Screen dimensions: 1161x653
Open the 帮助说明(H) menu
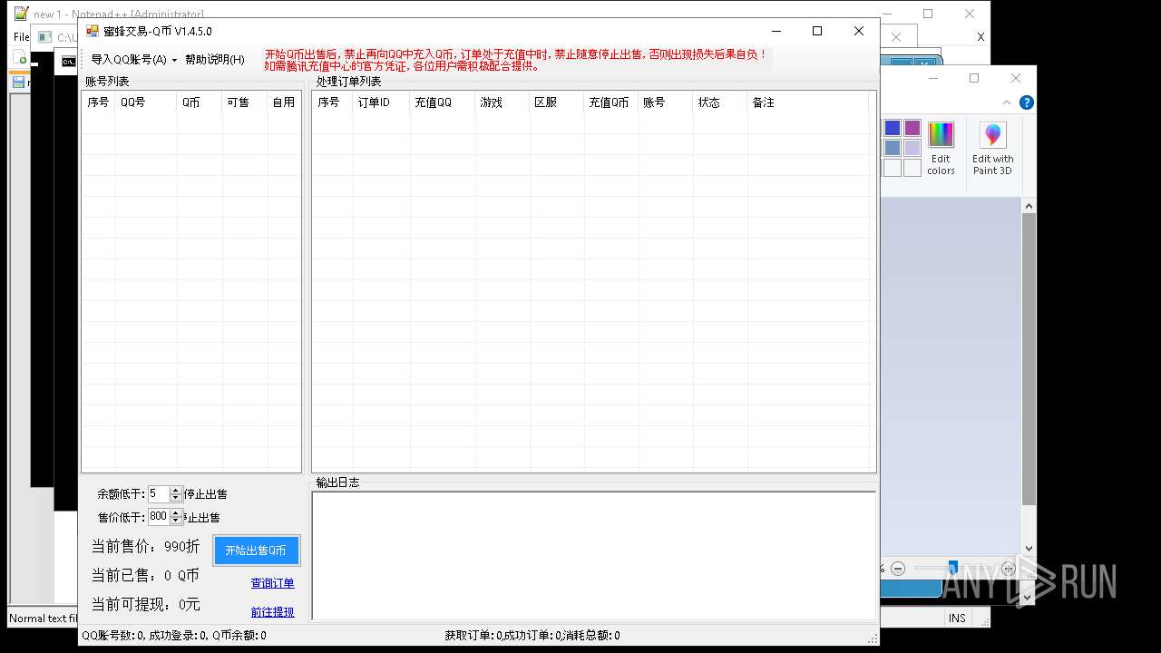click(214, 60)
